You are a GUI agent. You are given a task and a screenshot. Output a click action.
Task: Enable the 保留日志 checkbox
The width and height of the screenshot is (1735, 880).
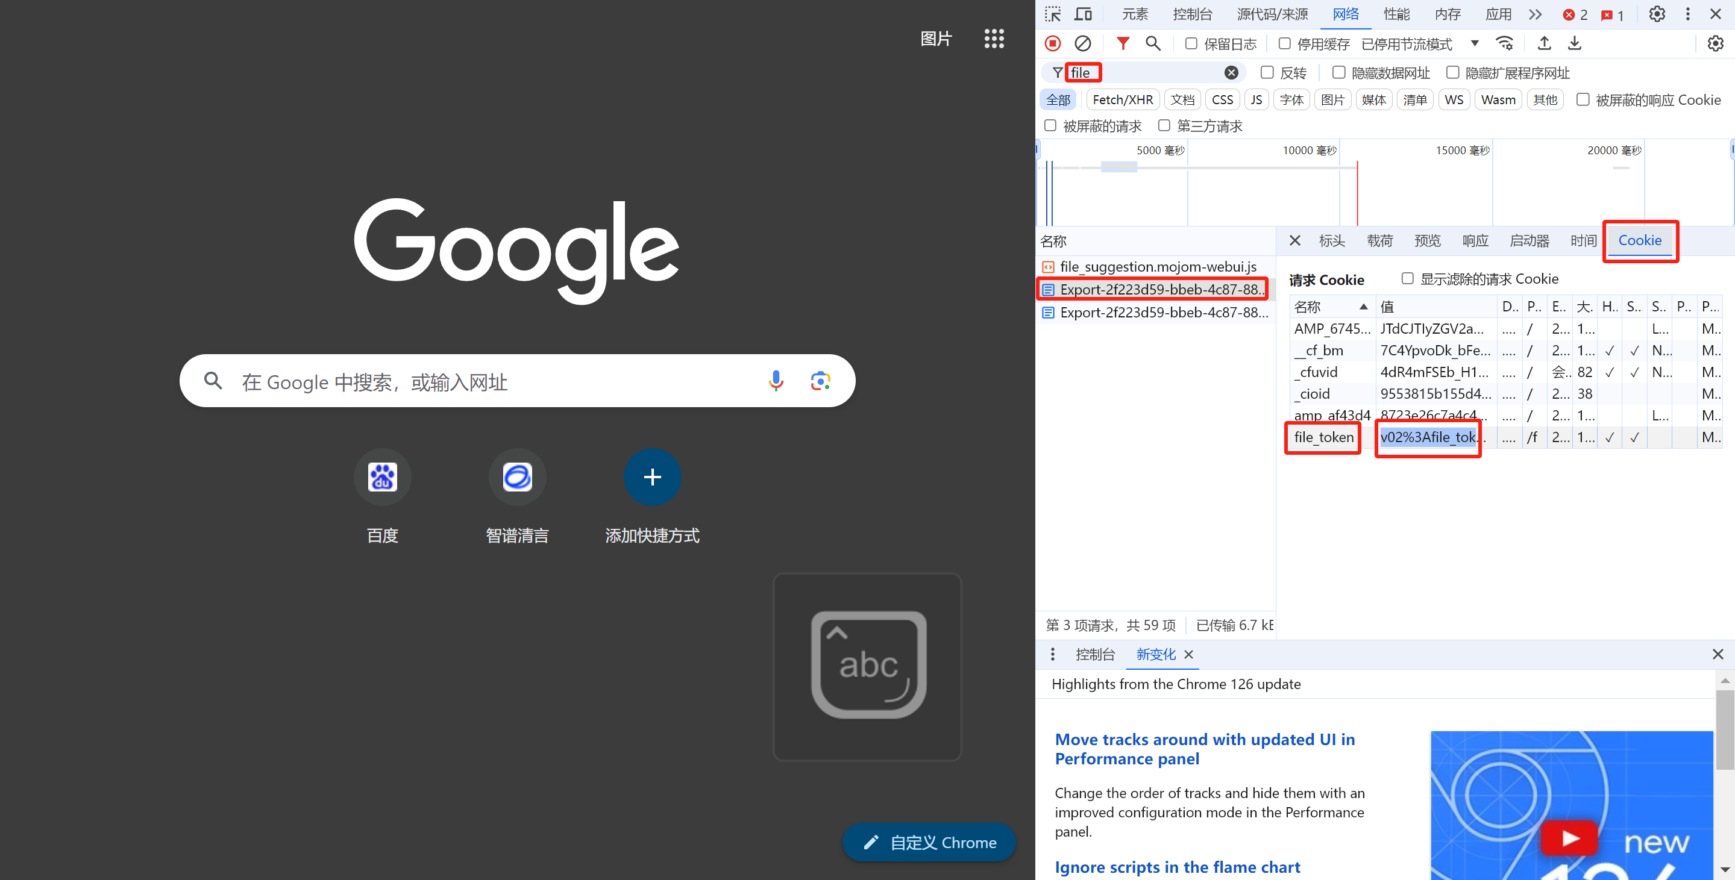point(1191,44)
